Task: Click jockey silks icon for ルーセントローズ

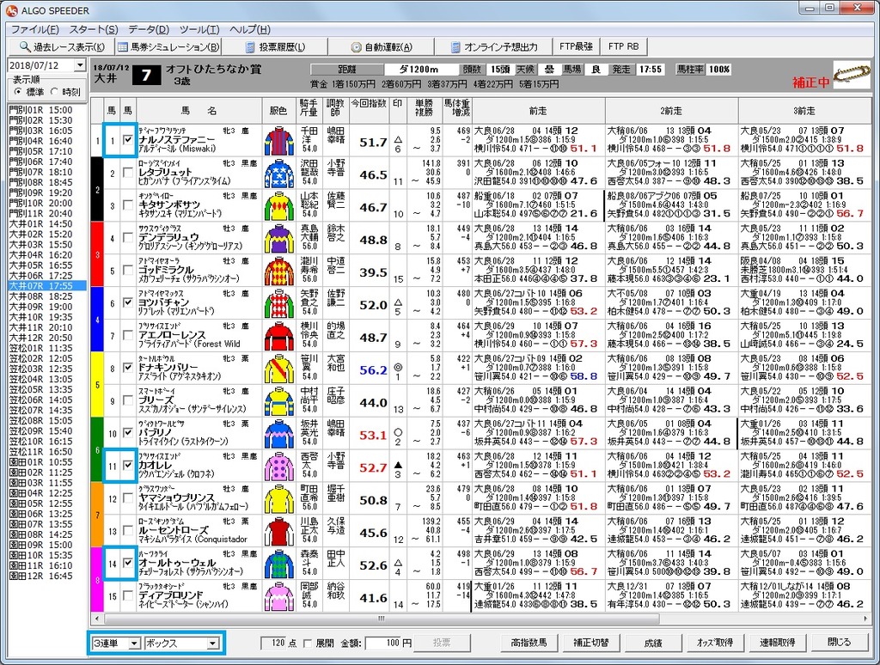Action: point(279,532)
